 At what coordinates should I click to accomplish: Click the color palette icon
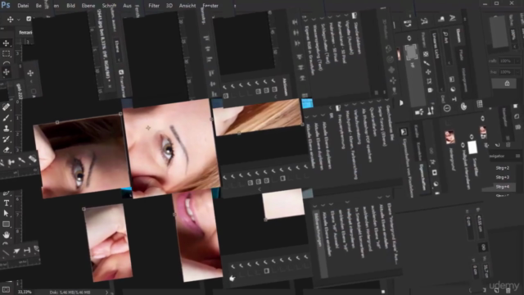[x=463, y=107]
